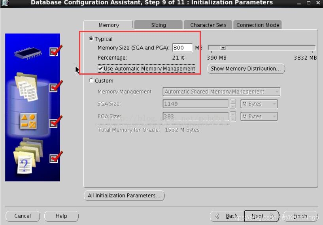The width and height of the screenshot is (323, 225).
Task: Click the memory size slider thumb
Action: (223, 48)
